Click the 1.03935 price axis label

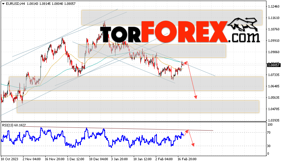point(274,120)
